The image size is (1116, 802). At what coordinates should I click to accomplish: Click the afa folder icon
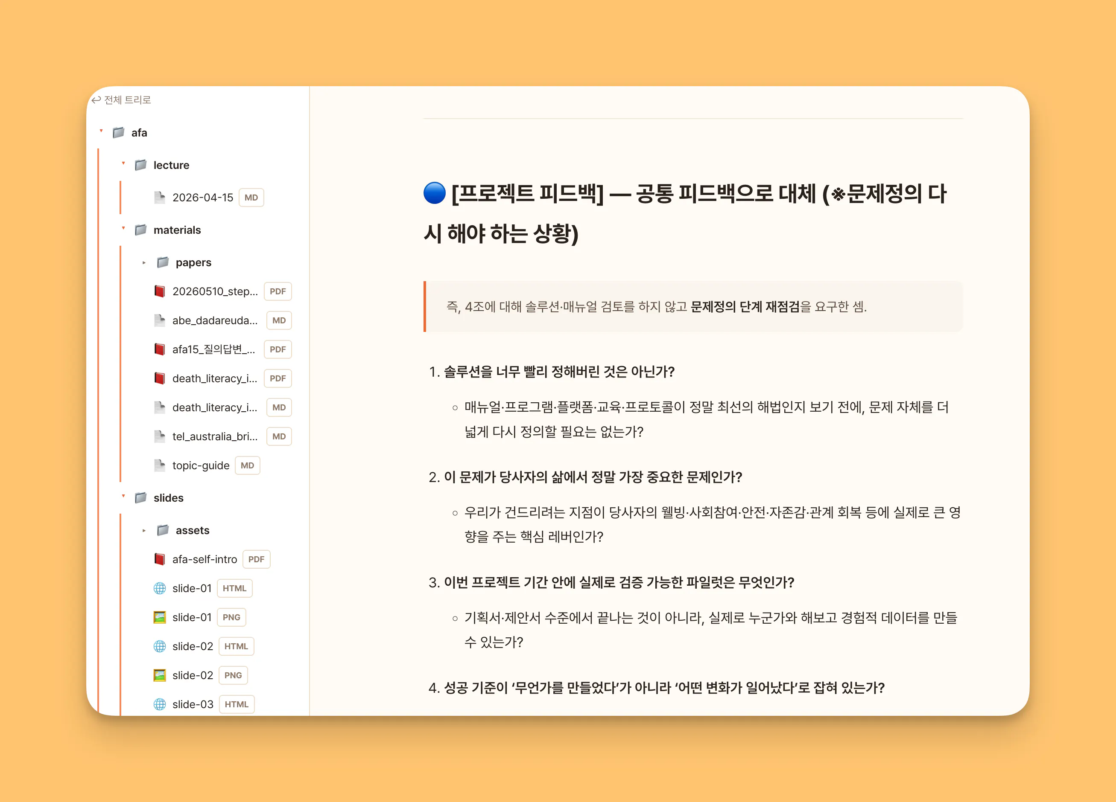119,133
